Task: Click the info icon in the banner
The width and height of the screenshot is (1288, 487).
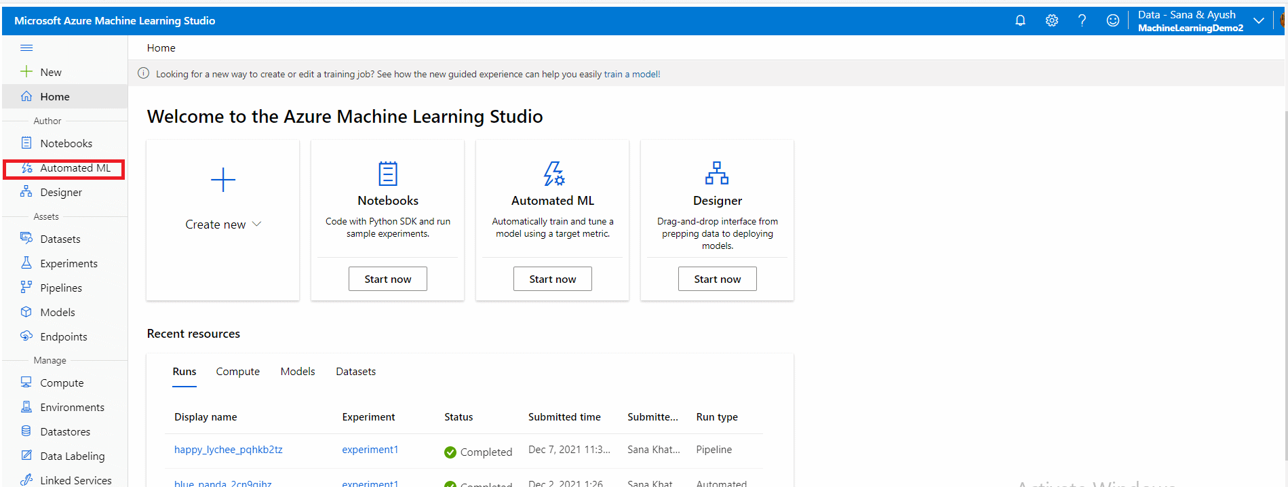Action: click(143, 73)
